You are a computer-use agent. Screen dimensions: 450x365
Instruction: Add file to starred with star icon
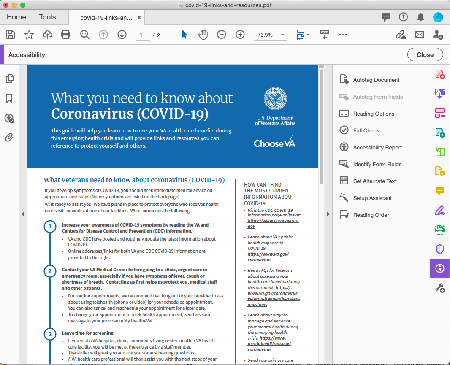tap(29, 35)
